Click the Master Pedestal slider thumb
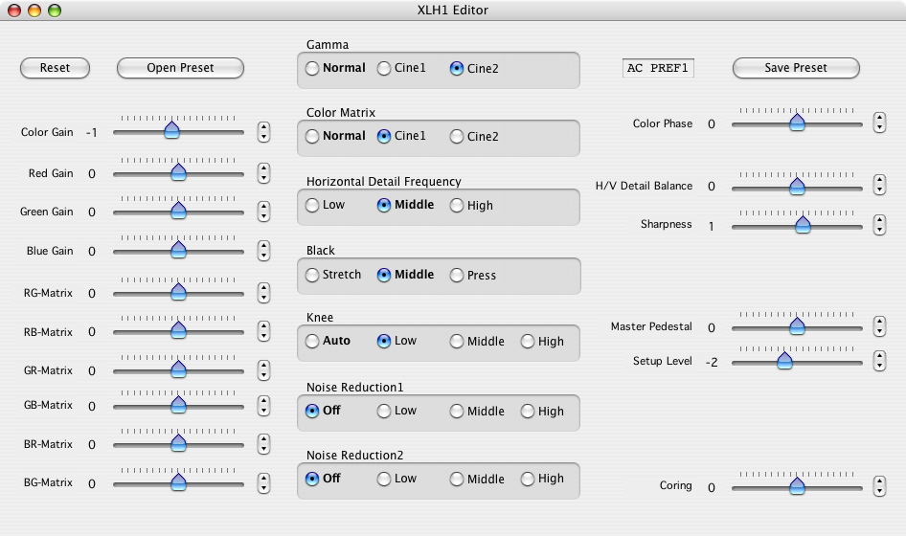The image size is (906, 536). (x=798, y=325)
